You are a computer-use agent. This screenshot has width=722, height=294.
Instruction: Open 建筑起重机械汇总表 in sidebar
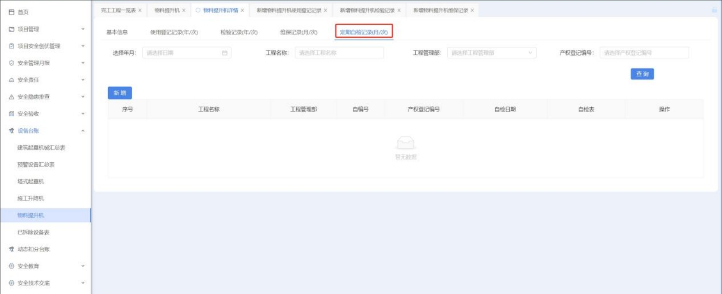[x=41, y=148]
